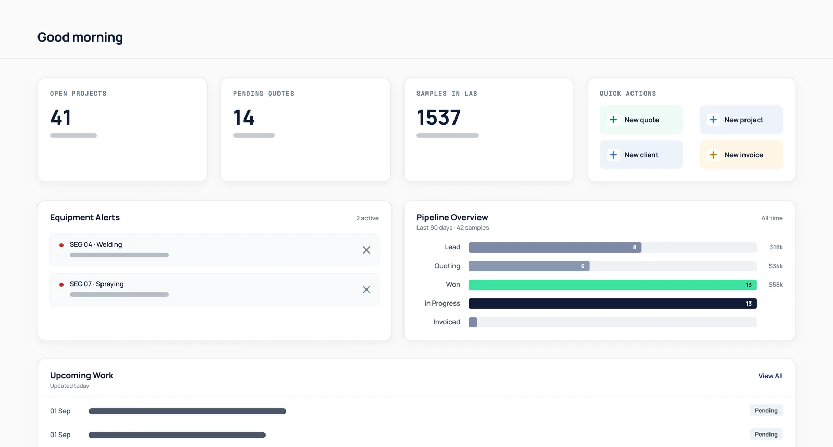The width and height of the screenshot is (833, 447).
Task: Click the red dot beside SEG 07
Action: tap(61, 285)
